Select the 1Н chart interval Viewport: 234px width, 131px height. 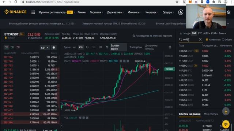pyautogui.click(x=94, y=47)
